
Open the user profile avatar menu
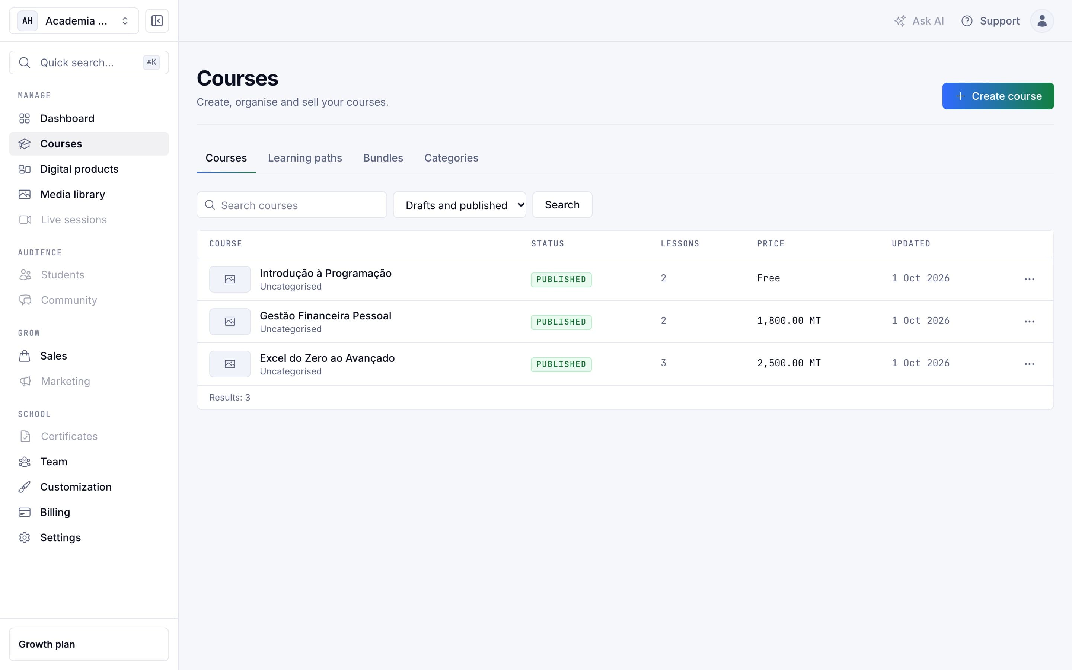coord(1041,21)
